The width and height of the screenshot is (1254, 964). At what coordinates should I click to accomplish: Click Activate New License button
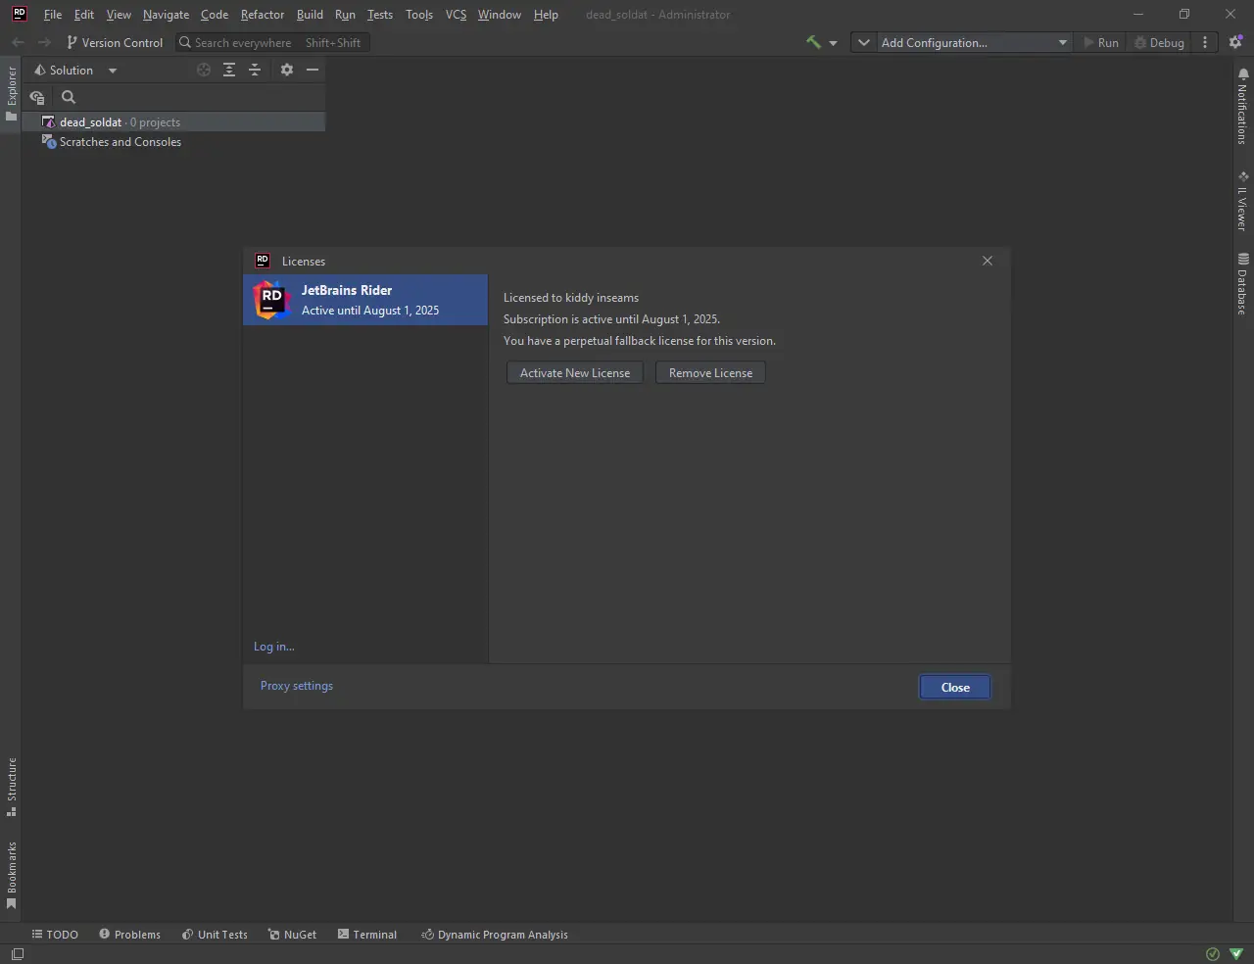(575, 373)
